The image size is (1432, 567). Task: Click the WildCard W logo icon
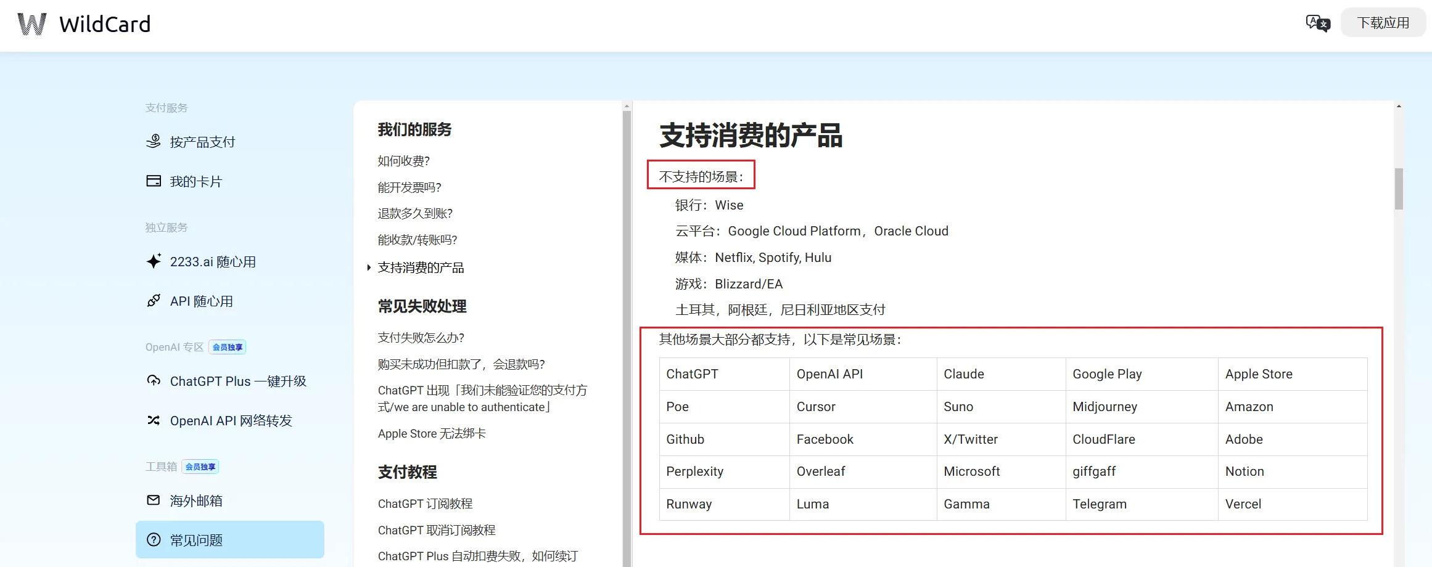(x=31, y=24)
